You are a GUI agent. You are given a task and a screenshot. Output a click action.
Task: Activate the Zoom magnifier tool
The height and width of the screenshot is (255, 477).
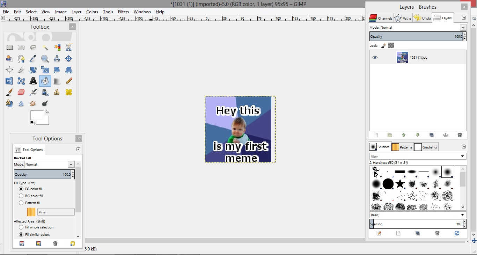[45, 58]
